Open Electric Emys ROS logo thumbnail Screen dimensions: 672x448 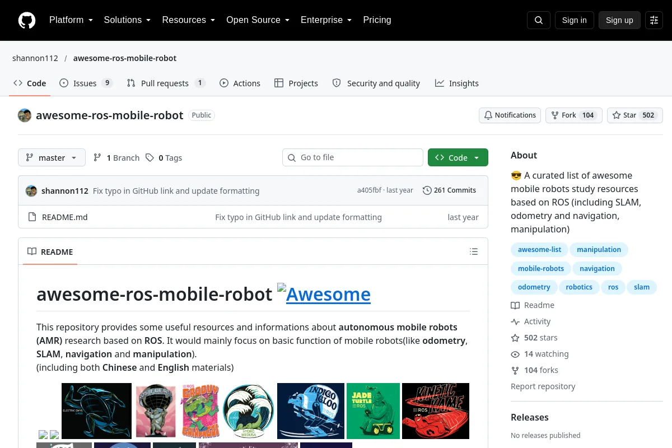coord(96,411)
